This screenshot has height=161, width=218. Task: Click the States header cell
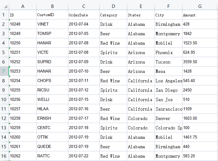click(141, 15)
